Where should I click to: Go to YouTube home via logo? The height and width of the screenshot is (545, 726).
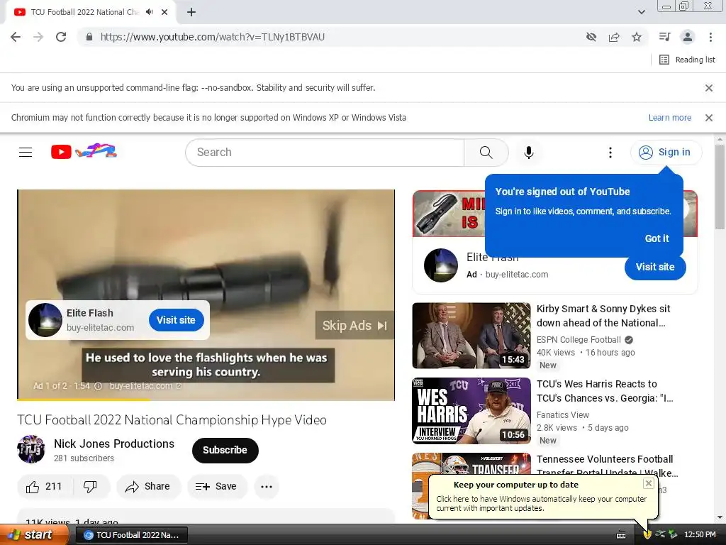click(84, 152)
